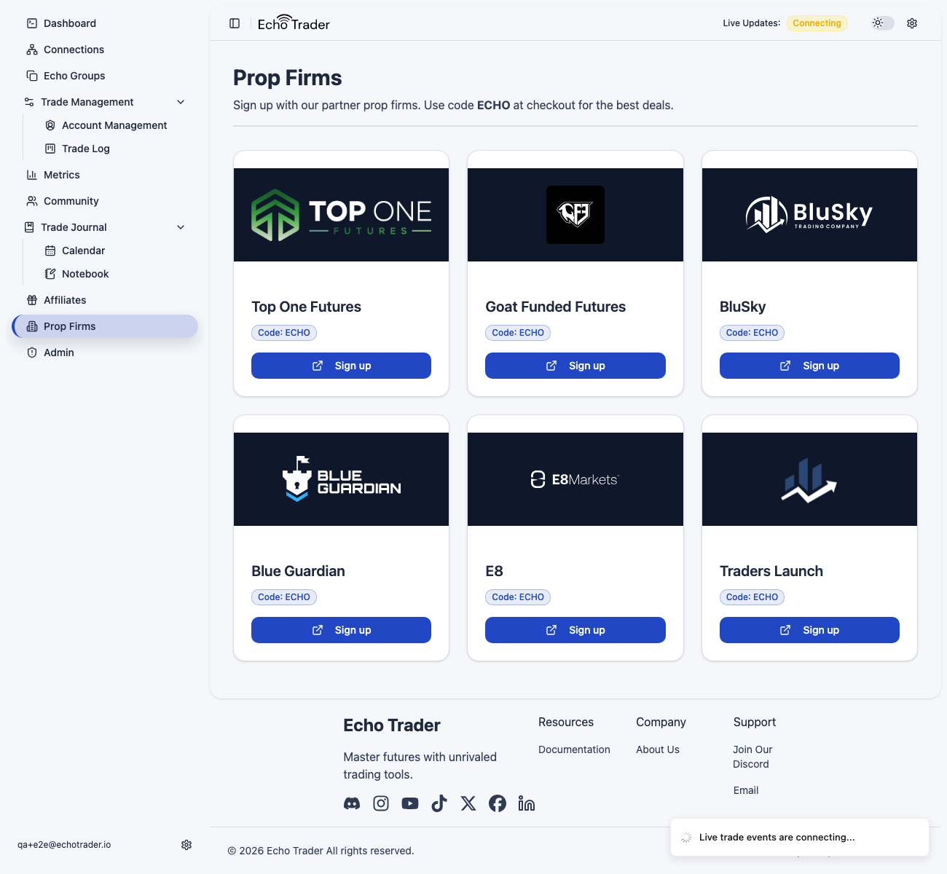Click the Blue Guardian logo banner
Image resolution: width=947 pixels, height=874 pixels.
pos(341,479)
